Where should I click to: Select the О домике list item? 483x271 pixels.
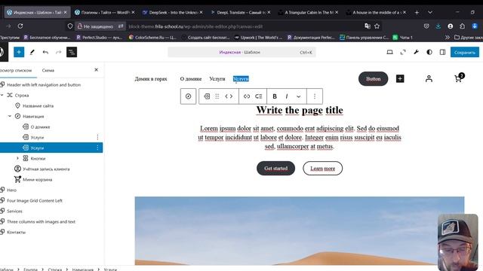point(40,127)
